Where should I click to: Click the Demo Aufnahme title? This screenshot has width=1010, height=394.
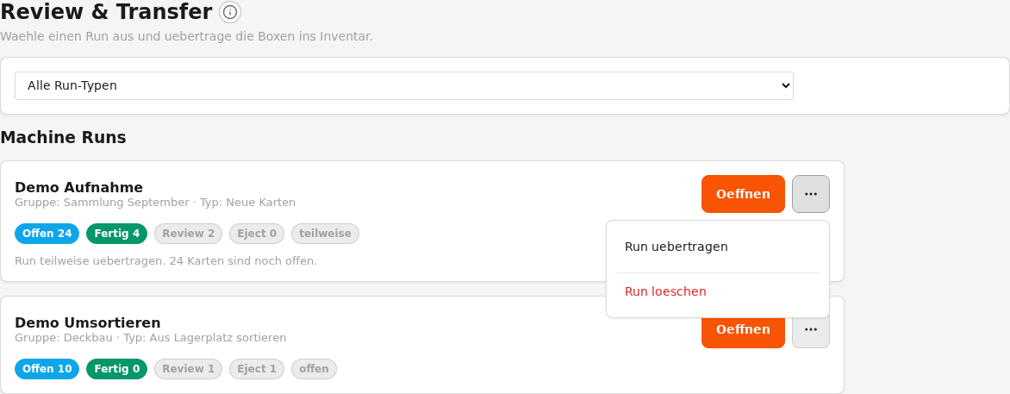[78, 188]
